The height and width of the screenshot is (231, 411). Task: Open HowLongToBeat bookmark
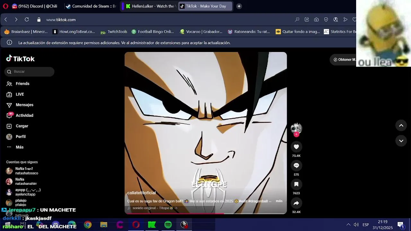74,31
